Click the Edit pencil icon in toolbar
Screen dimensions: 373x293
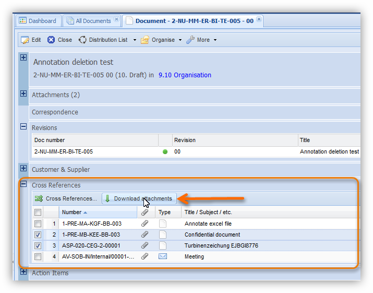pyautogui.click(x=25, y=40)
